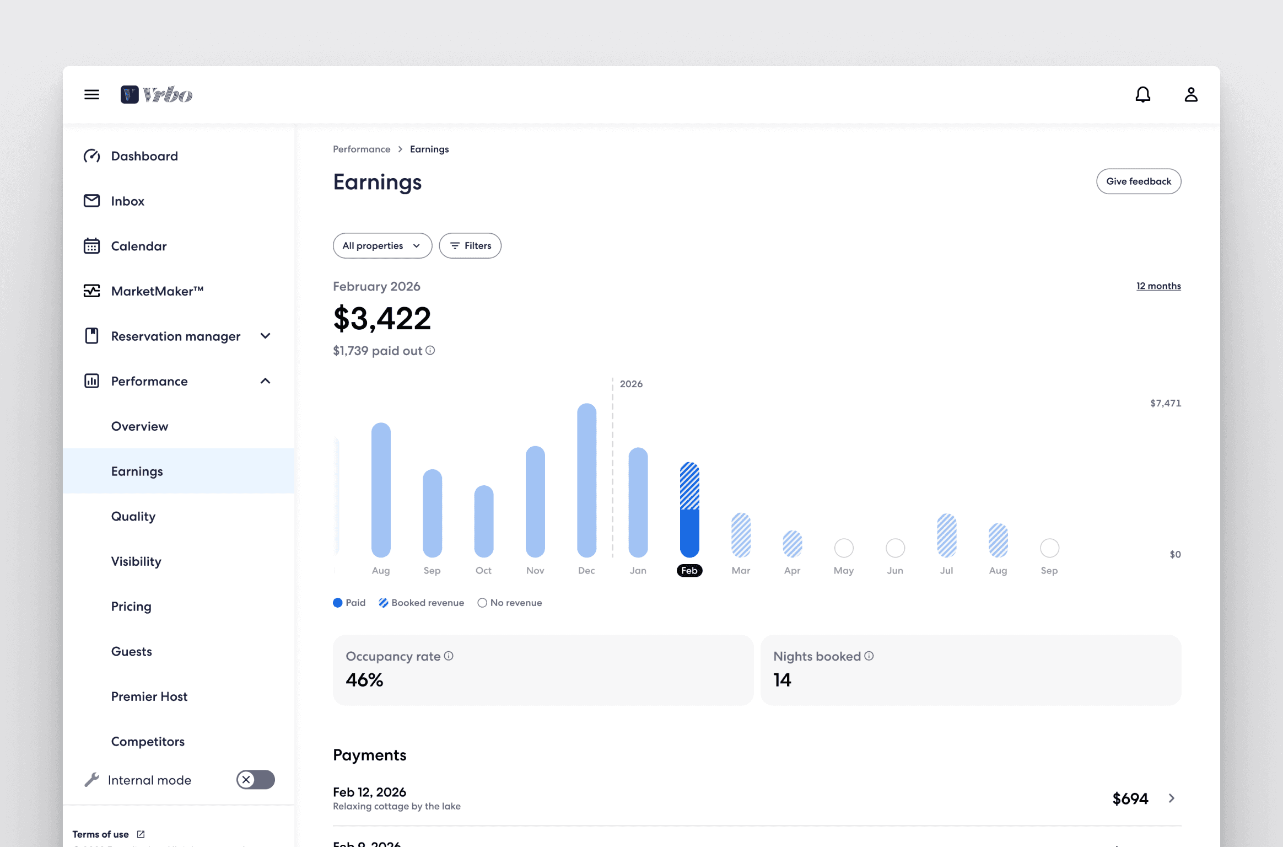This screenshot has height=847, width=1283.
Task: Click the Vrbo logo
Action: [x=157, y=95]
